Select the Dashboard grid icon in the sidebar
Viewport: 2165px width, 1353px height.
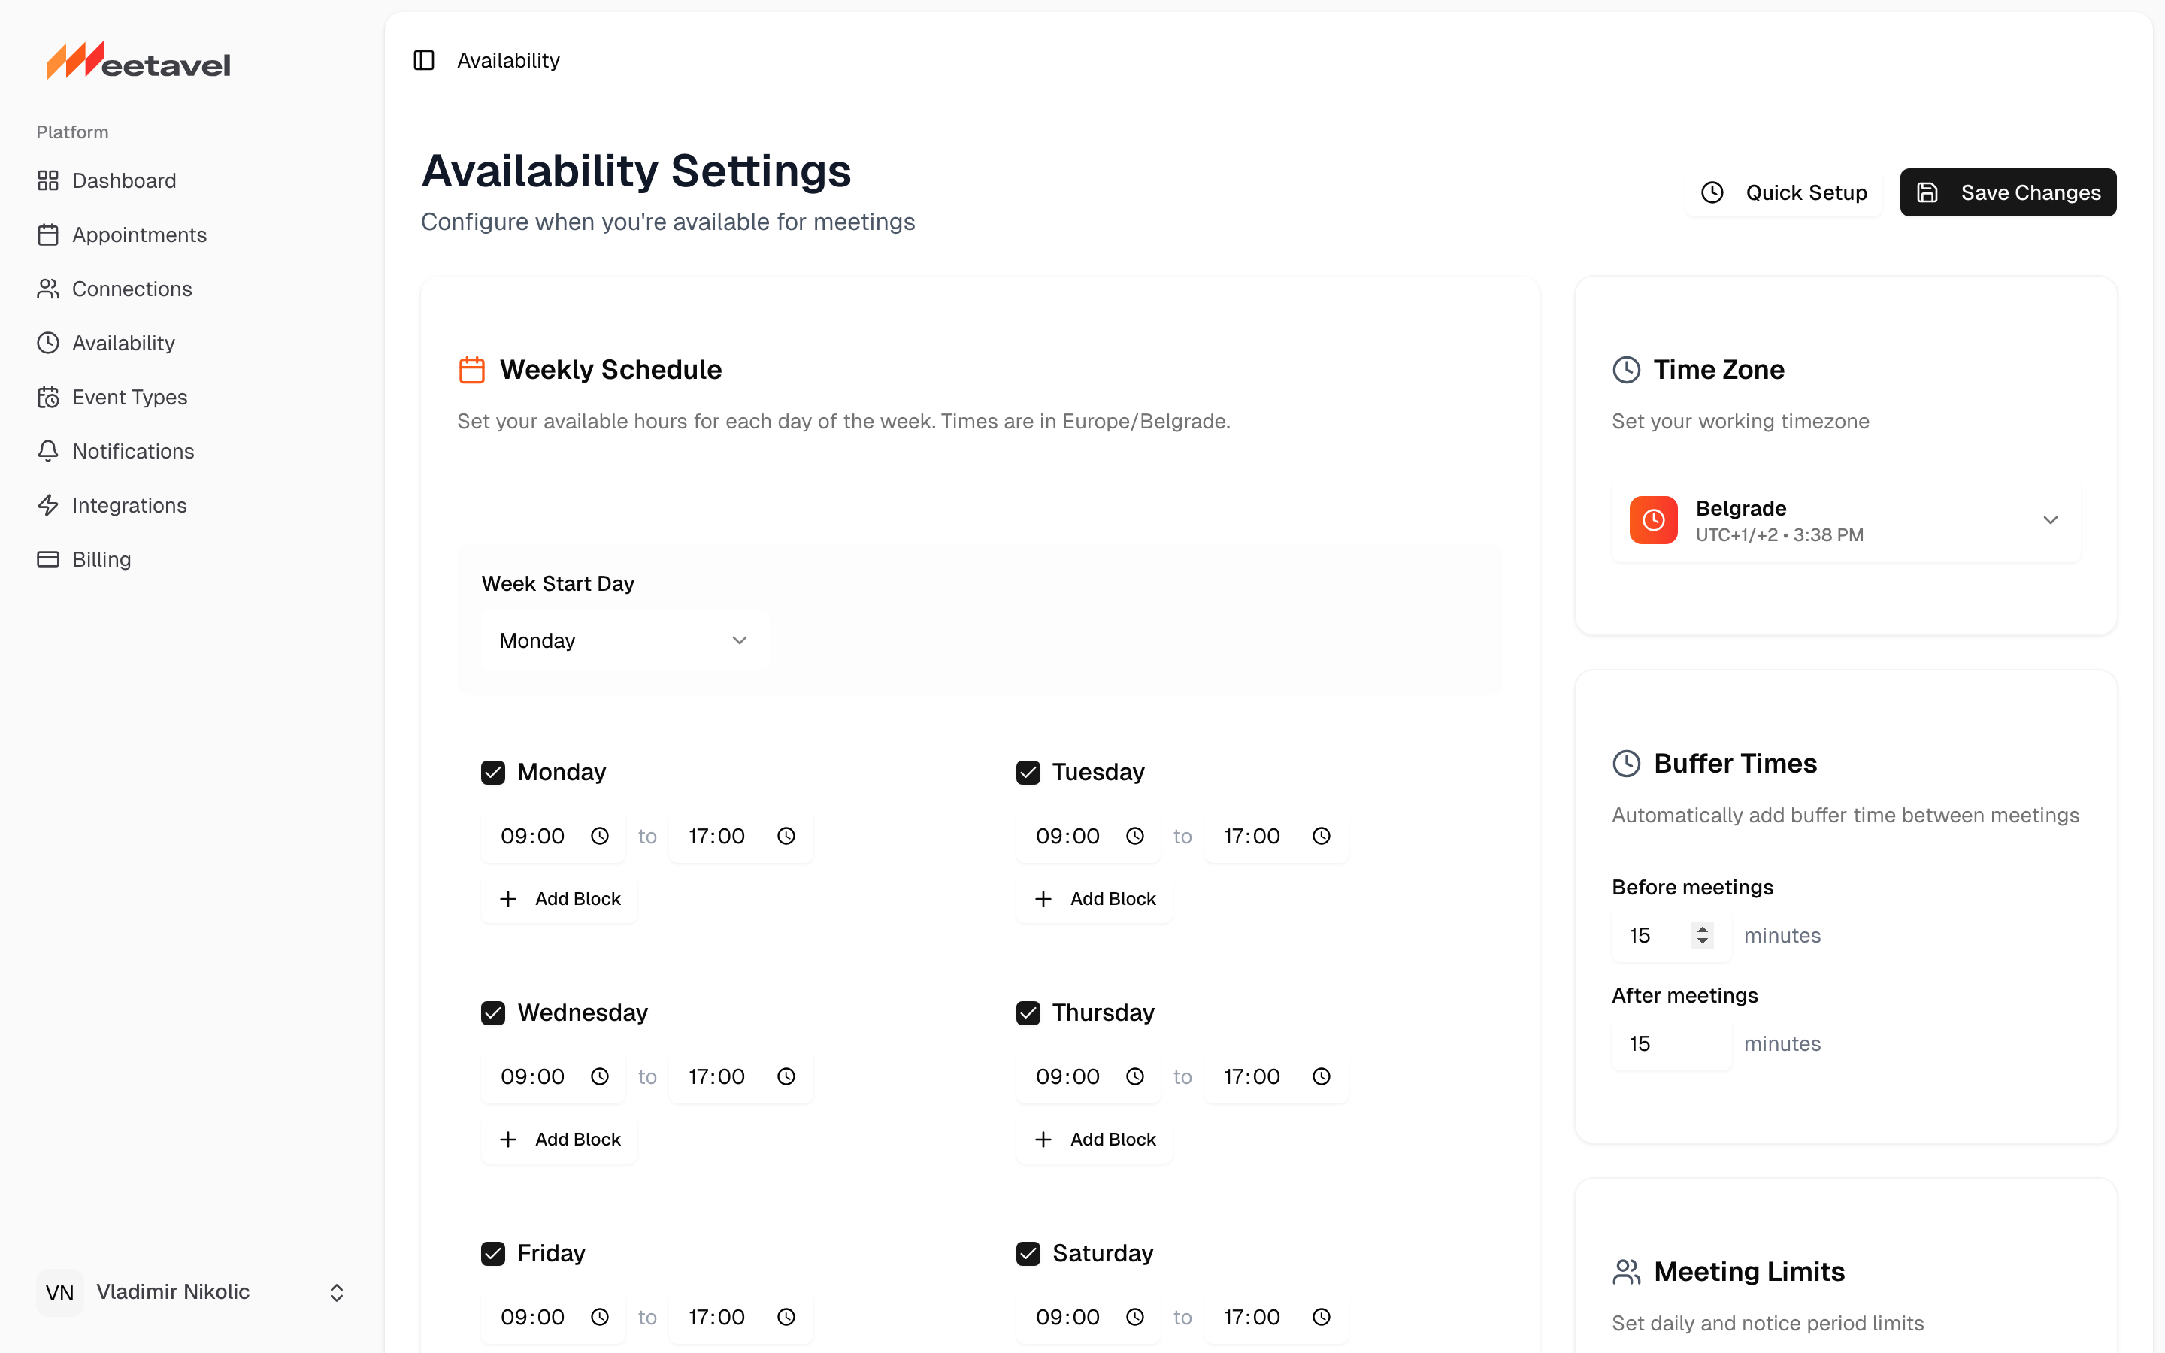tap(49, 180)
